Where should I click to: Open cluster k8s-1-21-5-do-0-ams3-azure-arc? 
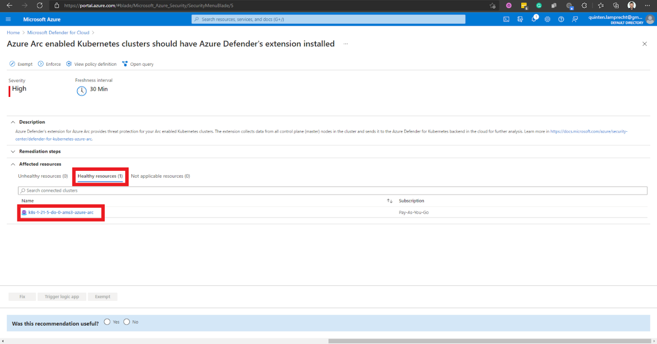coord(61,213)
